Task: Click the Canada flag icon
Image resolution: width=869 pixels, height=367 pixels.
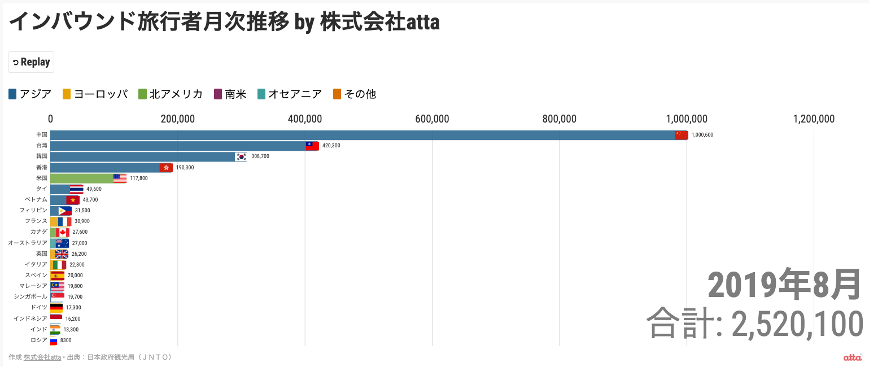Action: click(x=63, y=232)
